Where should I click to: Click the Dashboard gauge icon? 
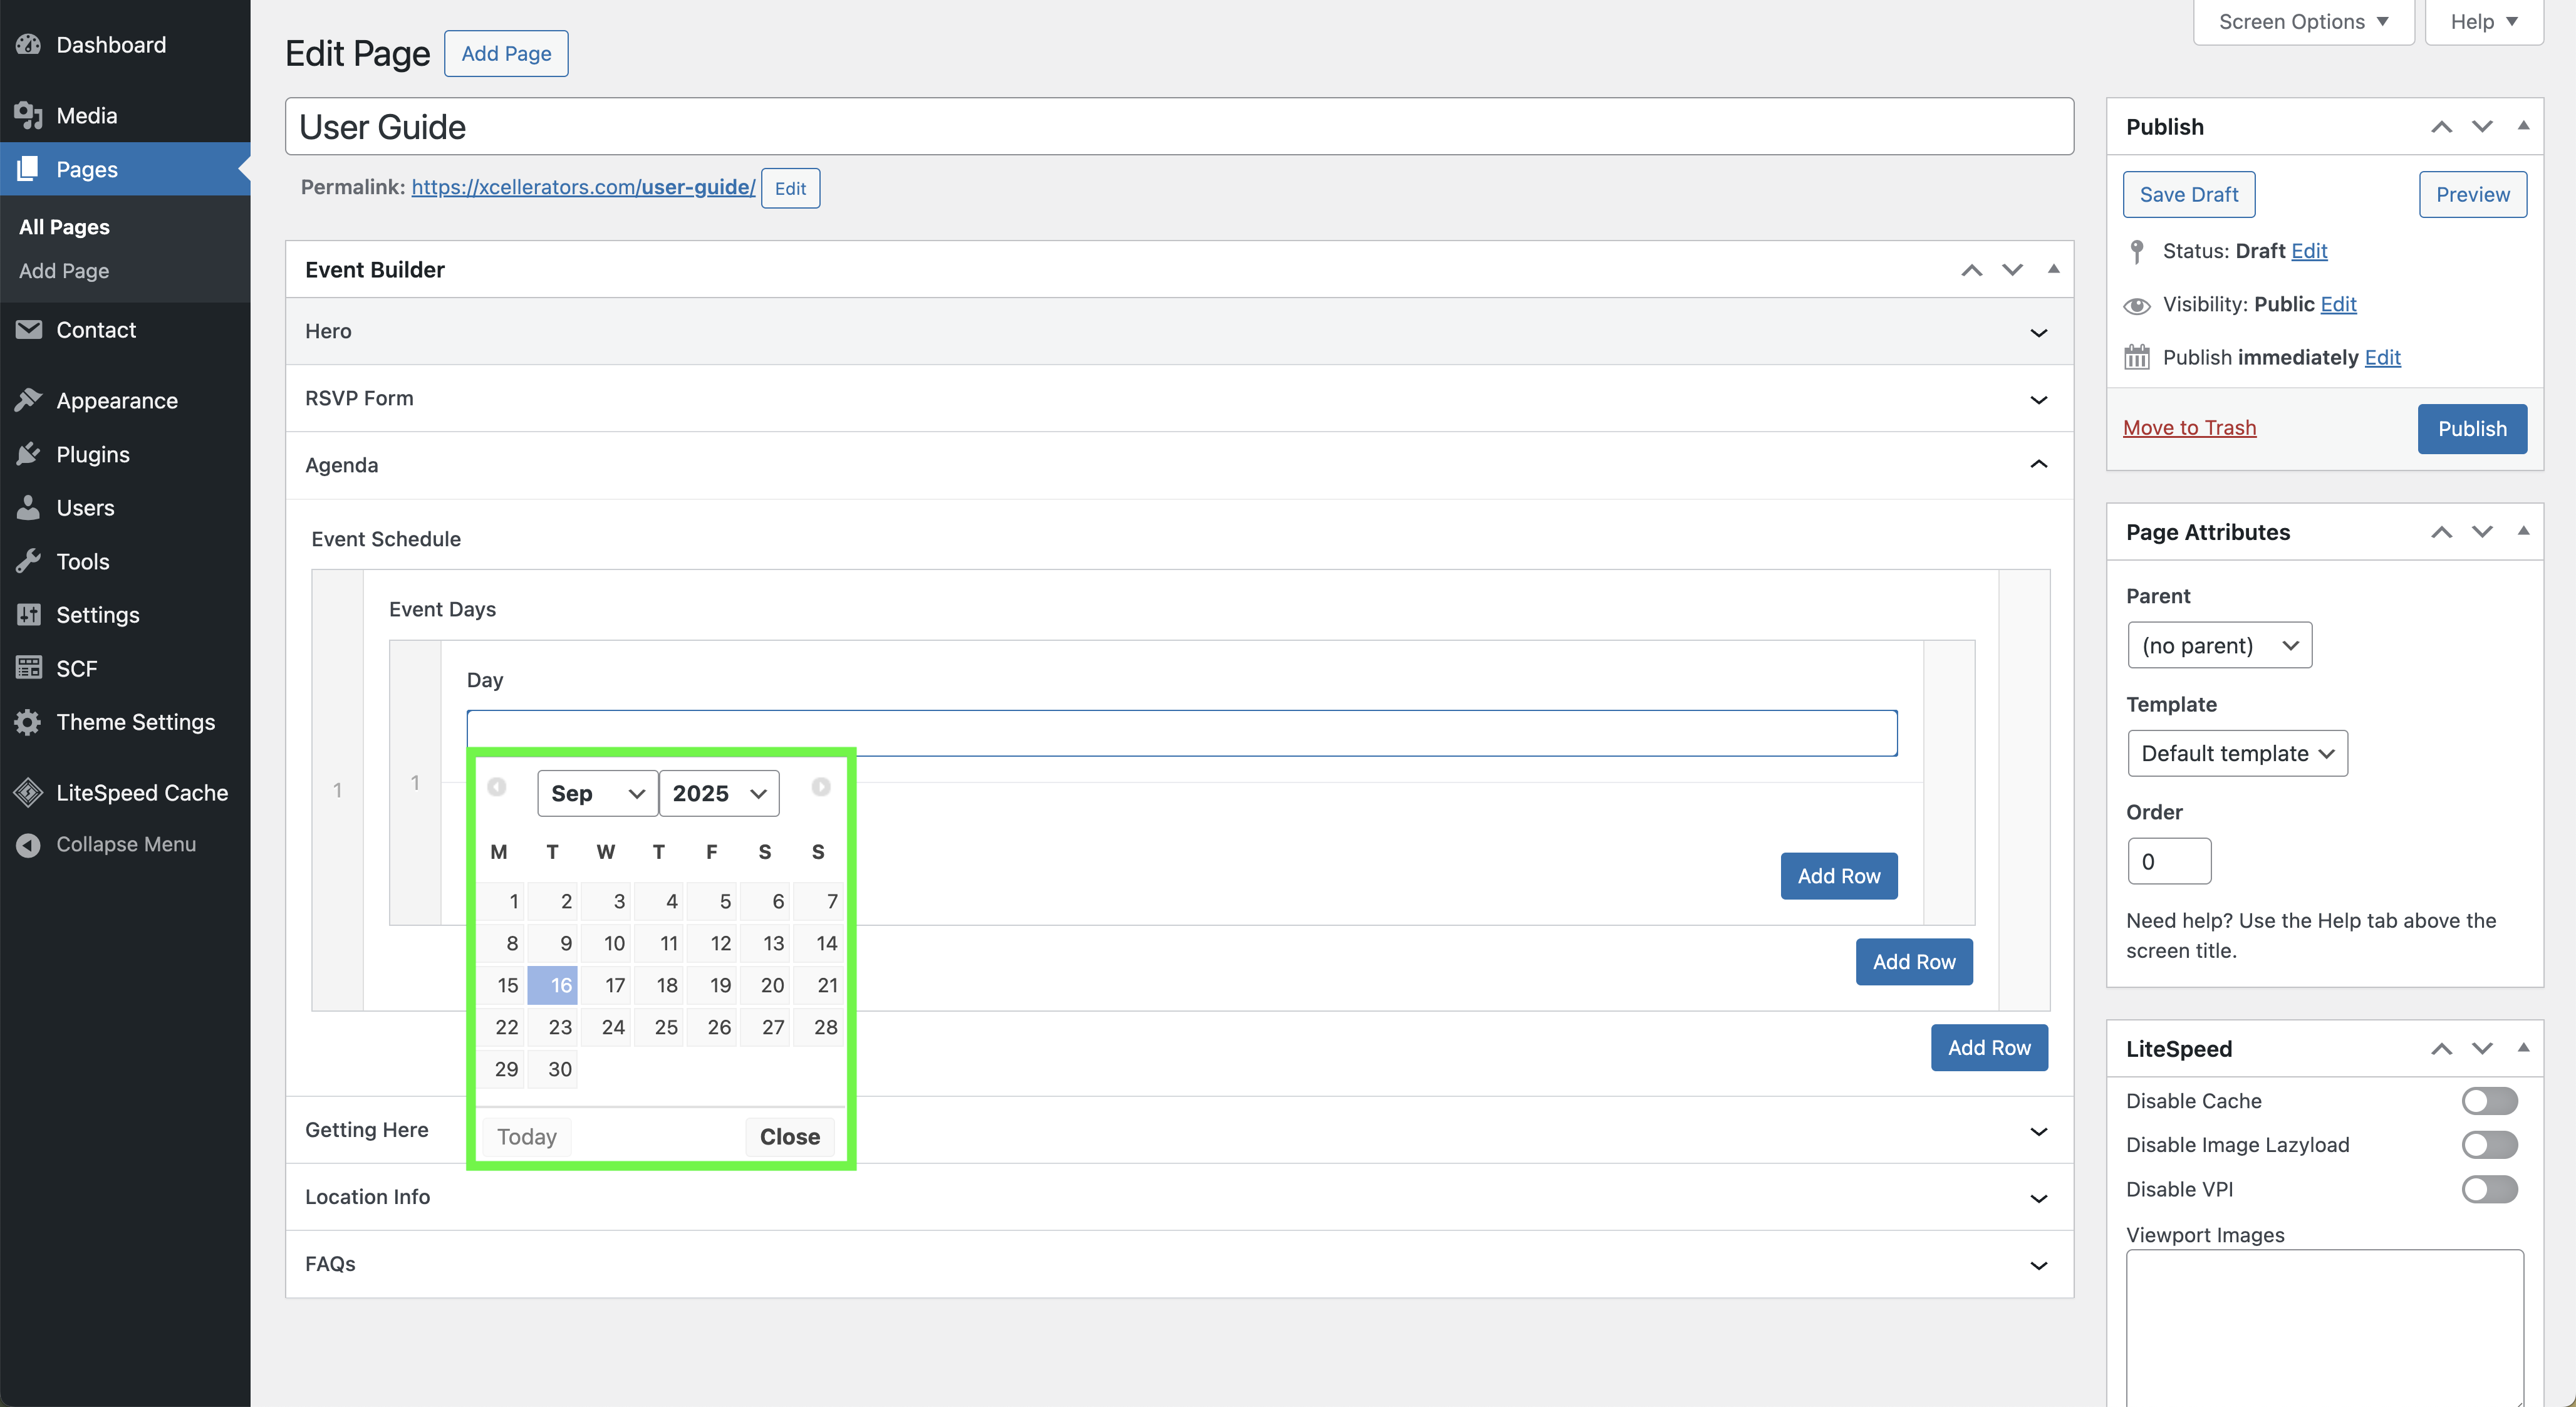pyautogui.click(x=28, y=45)
